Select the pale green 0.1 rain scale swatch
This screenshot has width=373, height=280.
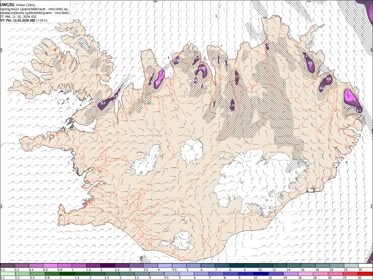pyautogui.click(x=8, y=274)
